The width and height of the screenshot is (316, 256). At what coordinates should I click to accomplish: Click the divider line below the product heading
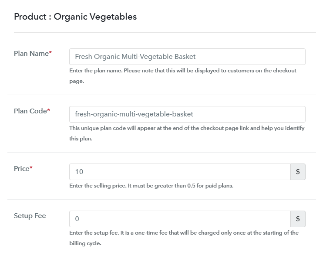tap(165, 33)
